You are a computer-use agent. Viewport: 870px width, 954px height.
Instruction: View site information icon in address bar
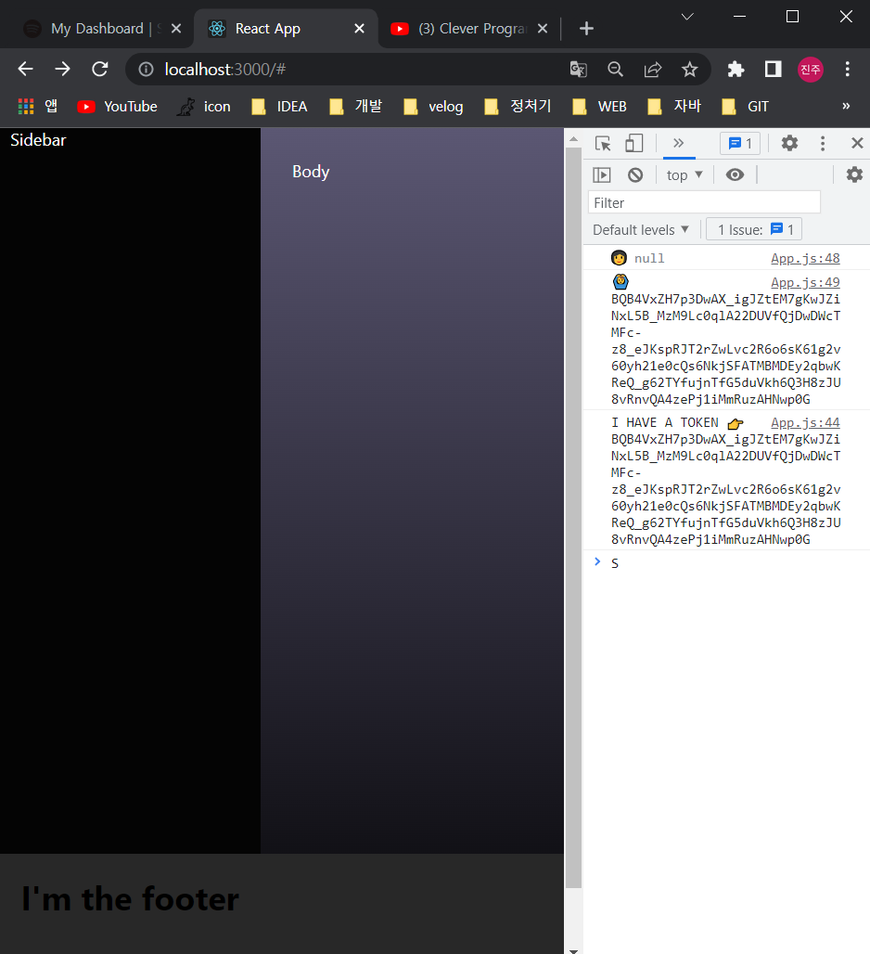pyautogui.click(x=146, y=70)
